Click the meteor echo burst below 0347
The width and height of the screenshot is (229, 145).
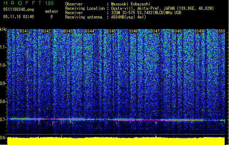(x=156, y=122)
